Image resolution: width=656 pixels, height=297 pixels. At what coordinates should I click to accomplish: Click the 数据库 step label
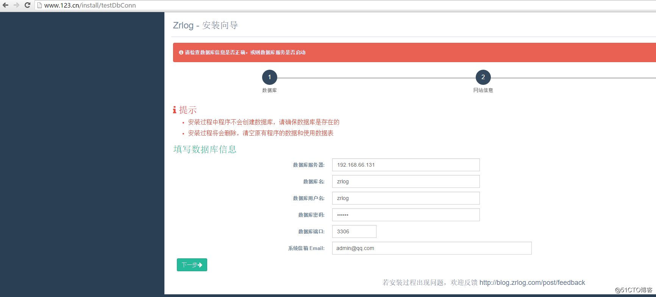(270, 90)
